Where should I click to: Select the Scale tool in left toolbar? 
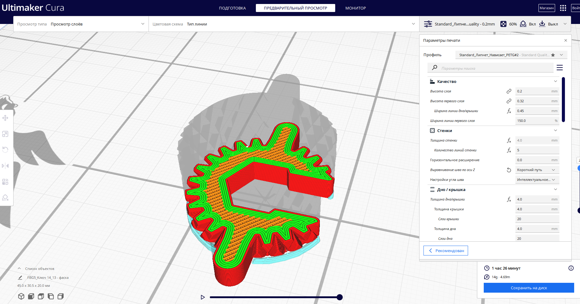[5, 134]
